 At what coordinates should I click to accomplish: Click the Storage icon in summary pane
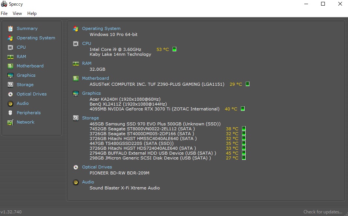coord(76,118)
